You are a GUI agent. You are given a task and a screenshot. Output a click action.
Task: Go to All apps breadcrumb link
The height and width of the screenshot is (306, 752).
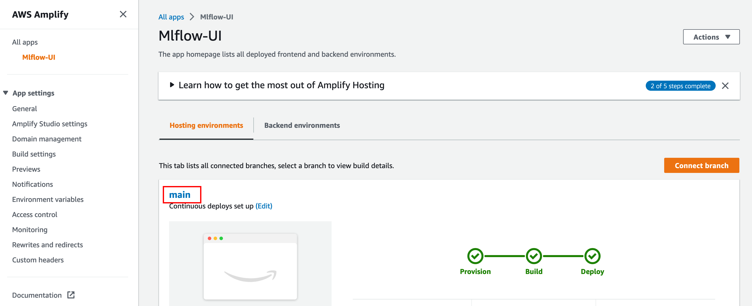[171, 17]
